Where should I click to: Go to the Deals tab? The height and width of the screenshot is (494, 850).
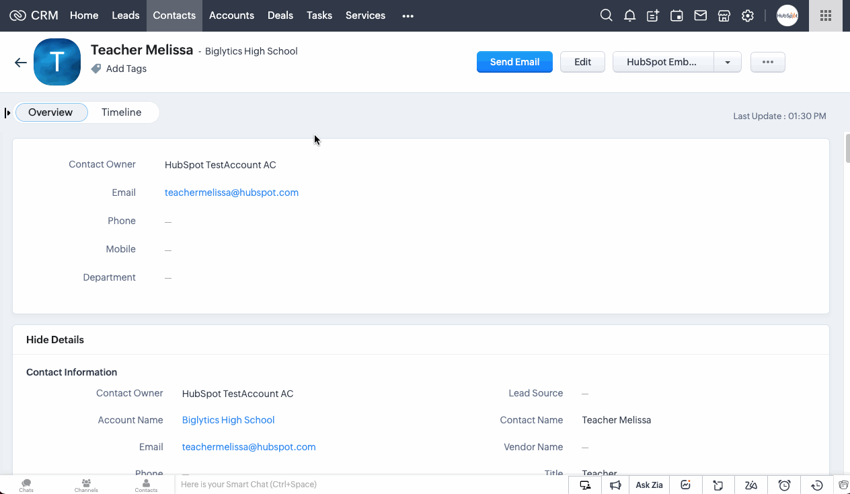coord(280,15)
